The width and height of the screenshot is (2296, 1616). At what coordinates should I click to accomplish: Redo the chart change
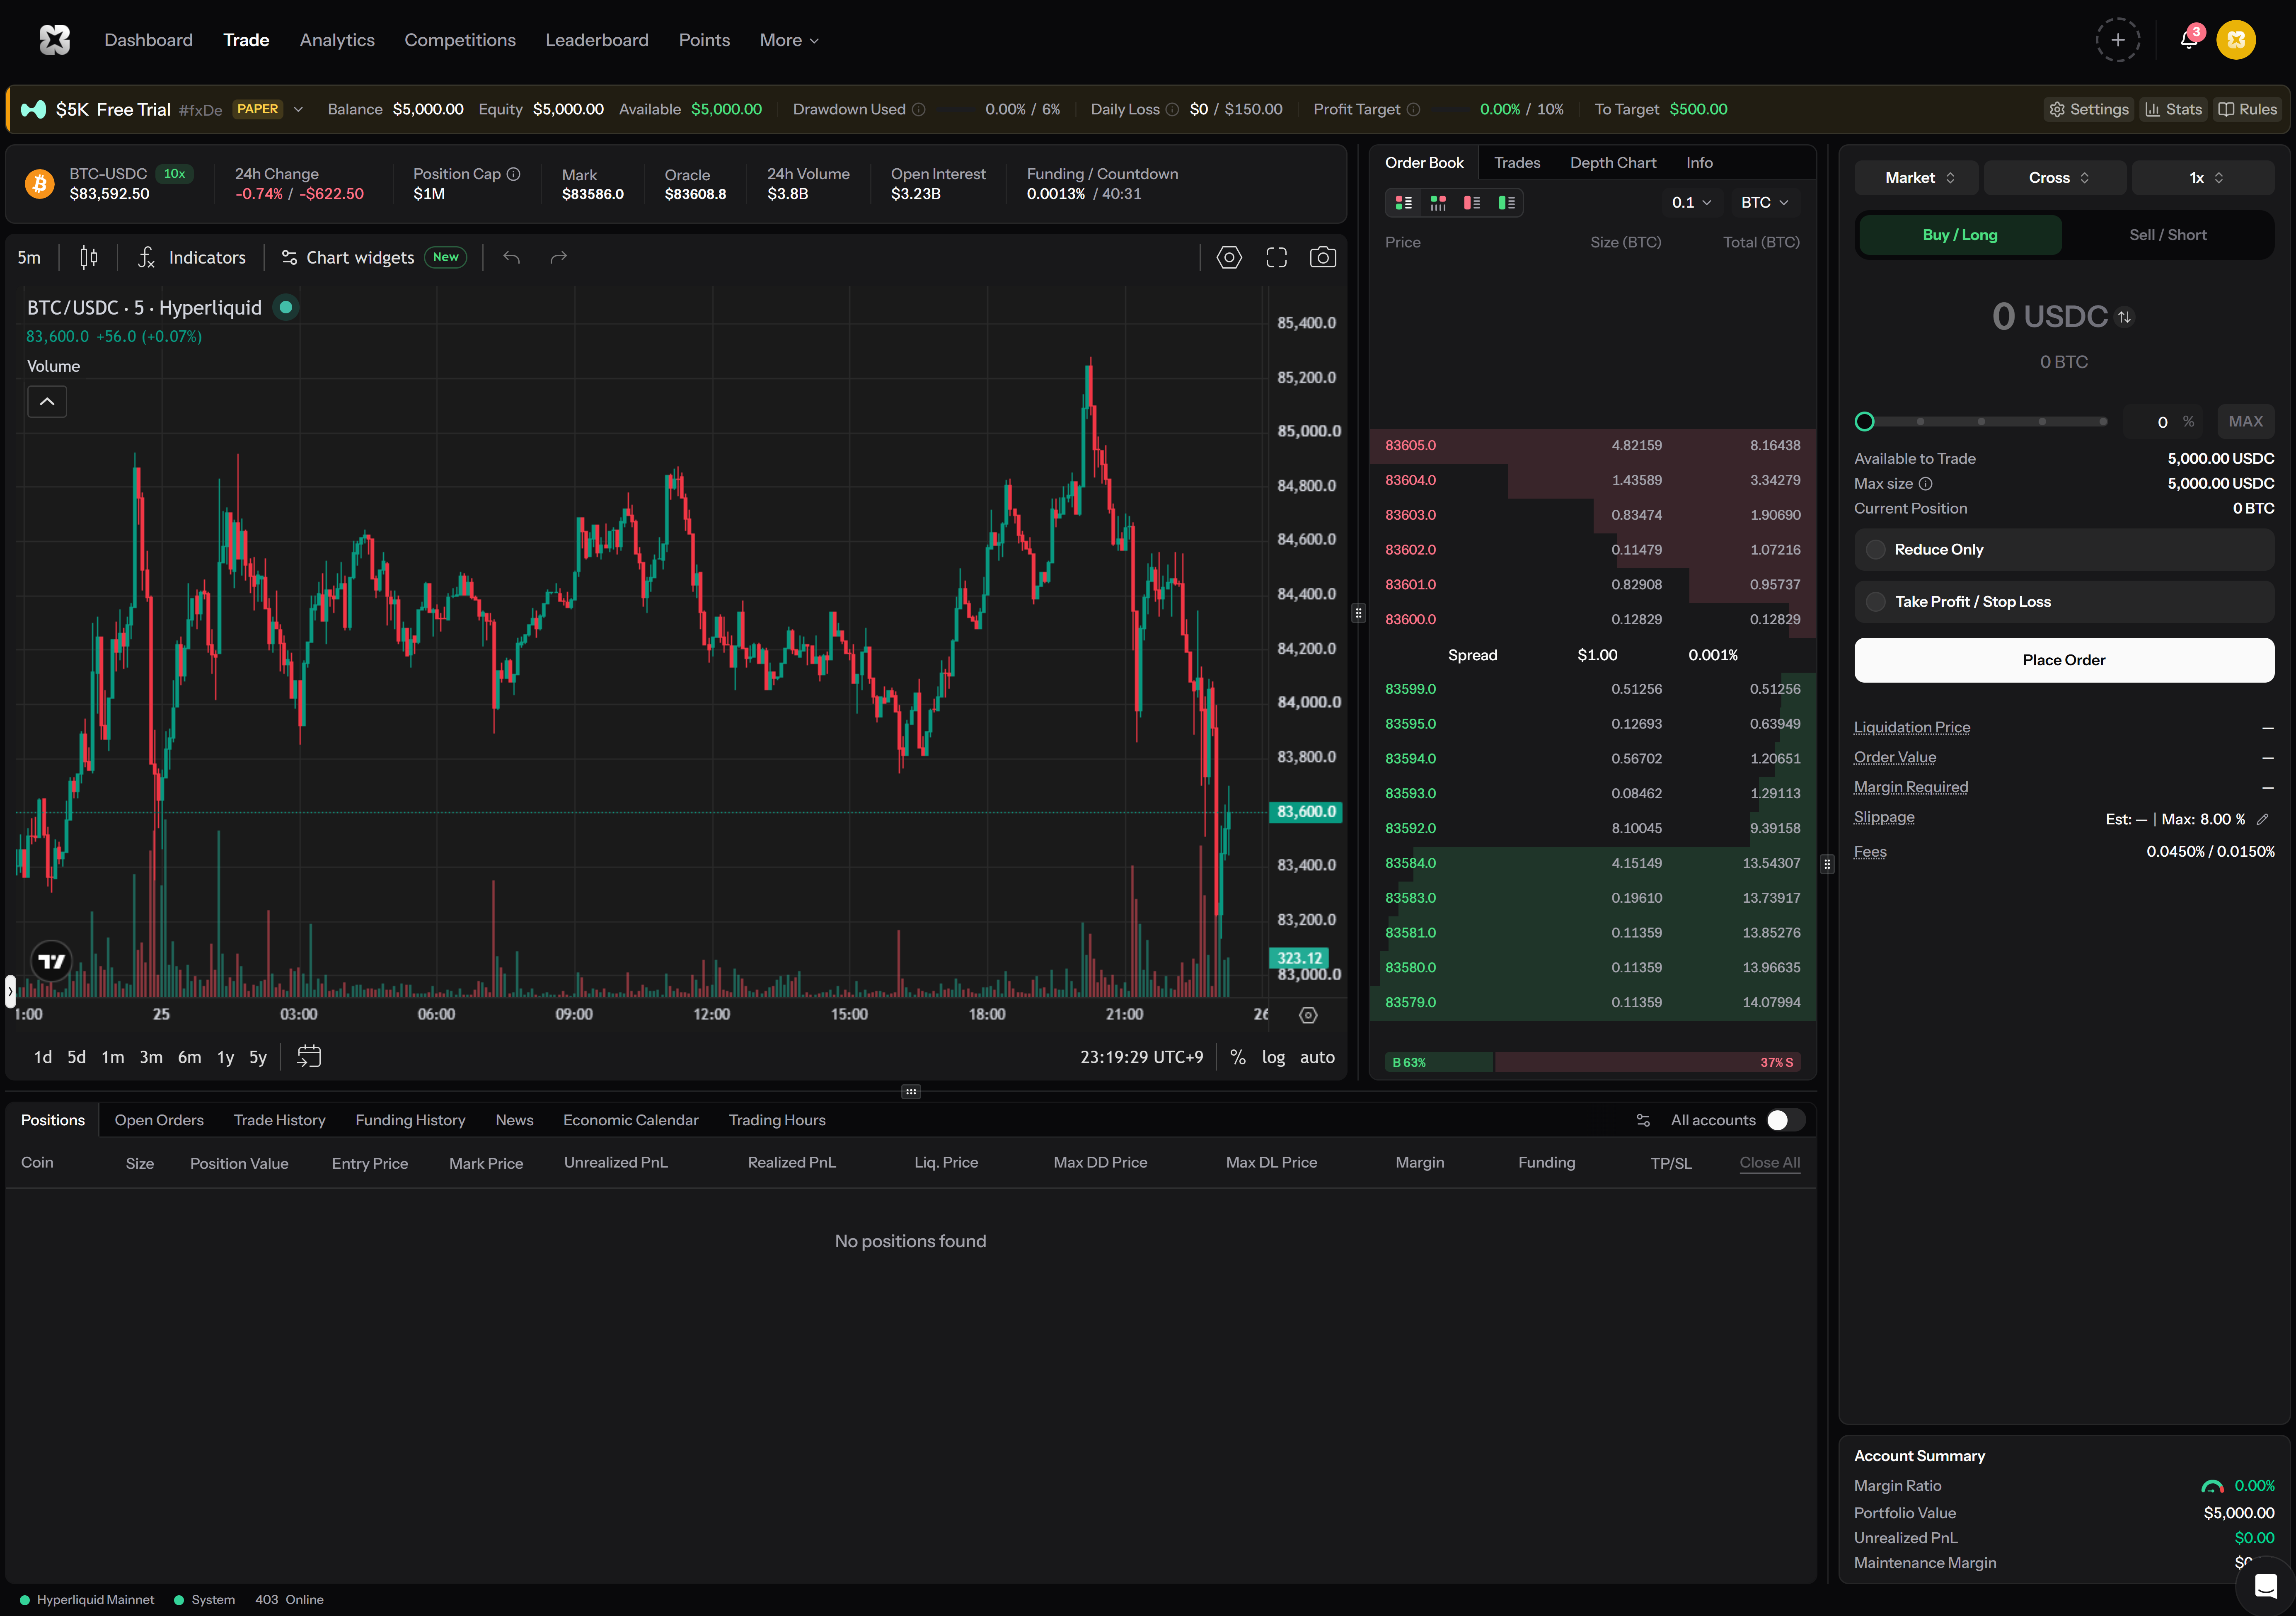558,257
